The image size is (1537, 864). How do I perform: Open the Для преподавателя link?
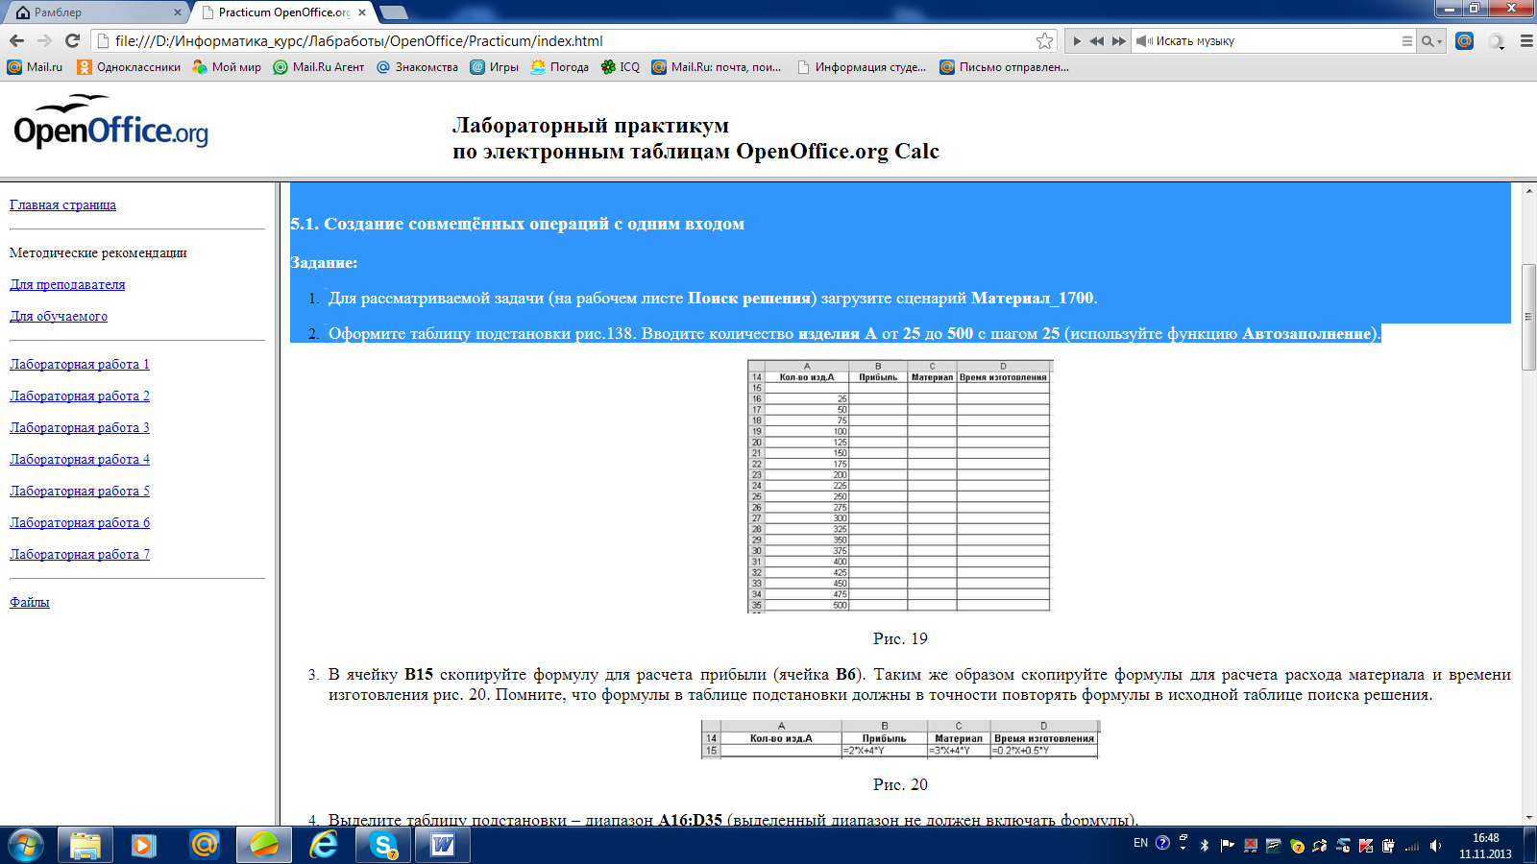coord(67,284)
